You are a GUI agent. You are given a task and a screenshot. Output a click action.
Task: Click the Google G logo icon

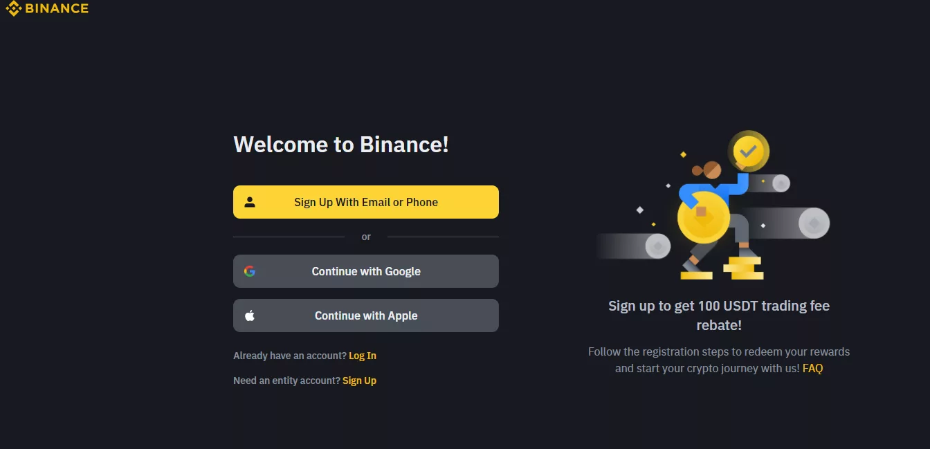coord(250,271)
